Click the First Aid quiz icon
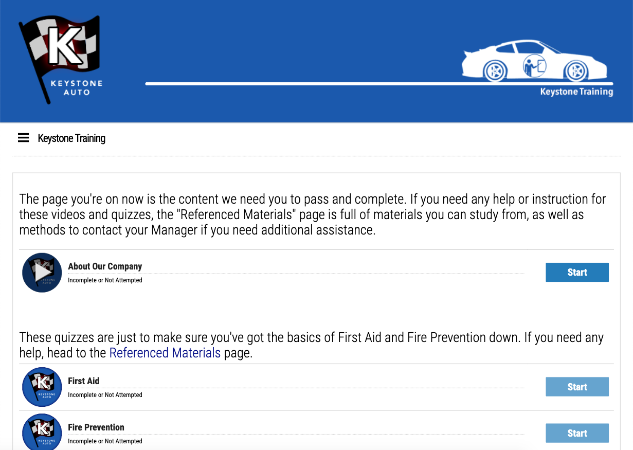This screenshot has width=633, height=450. (x=42, y=387)
